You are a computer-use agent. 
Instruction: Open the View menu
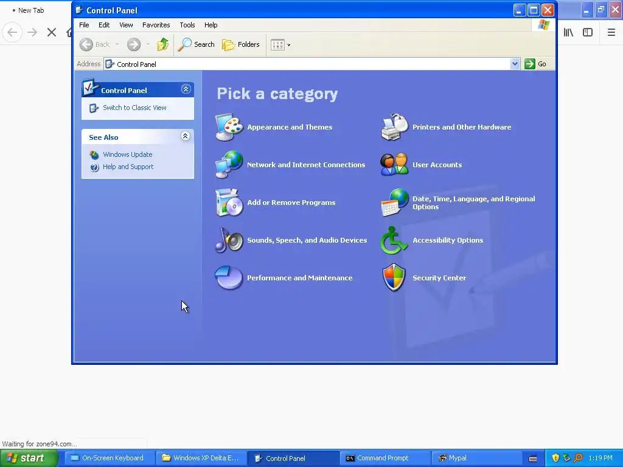tap(127, 25)
